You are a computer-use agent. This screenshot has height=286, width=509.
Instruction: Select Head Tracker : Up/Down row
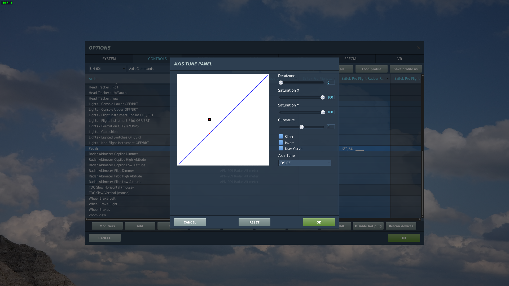point(127,93)
